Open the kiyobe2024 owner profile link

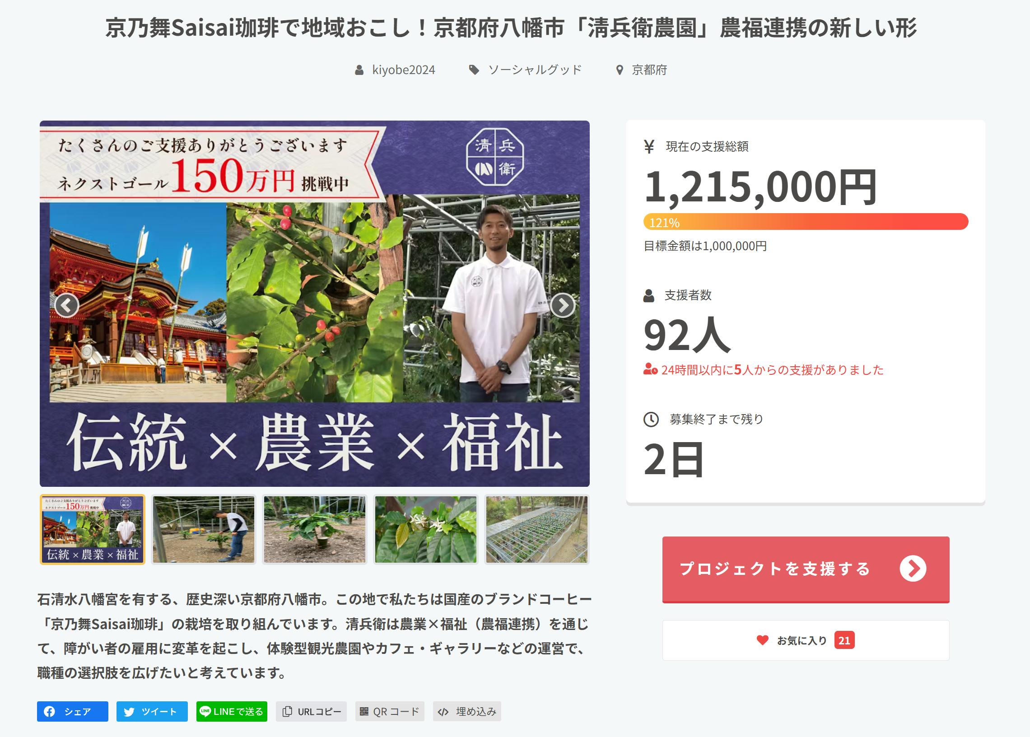click(x=403, y=70)
